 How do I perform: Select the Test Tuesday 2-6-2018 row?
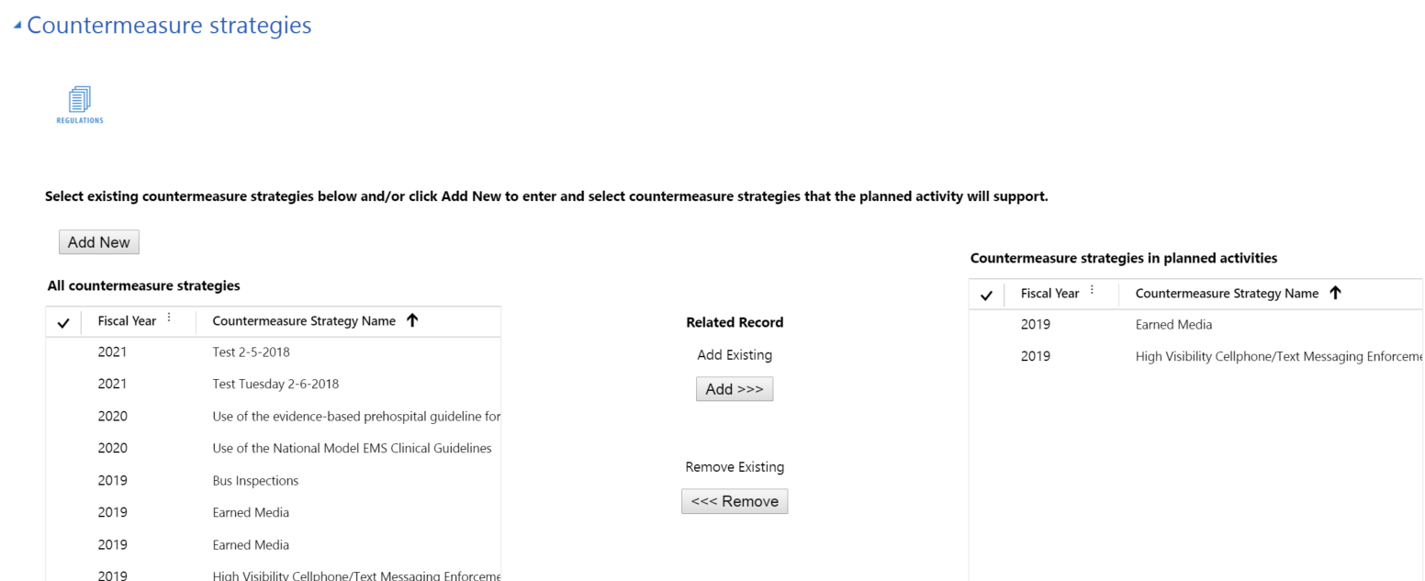[x=268, y=384]
